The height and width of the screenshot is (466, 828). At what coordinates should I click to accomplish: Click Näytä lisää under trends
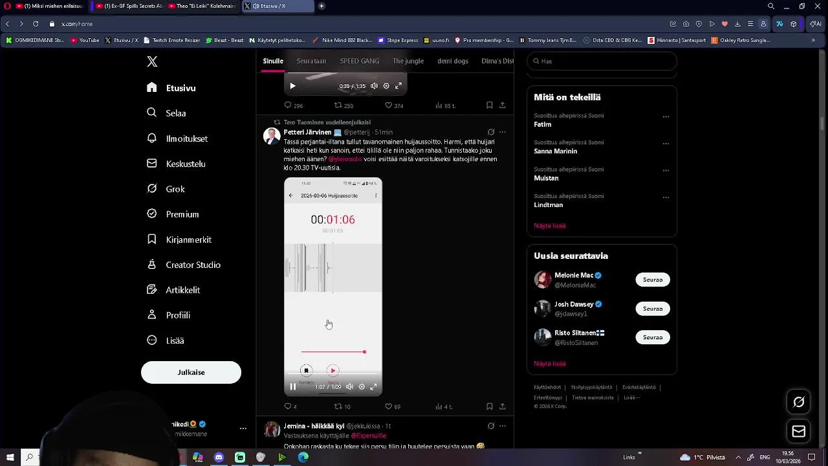[550, 226]
